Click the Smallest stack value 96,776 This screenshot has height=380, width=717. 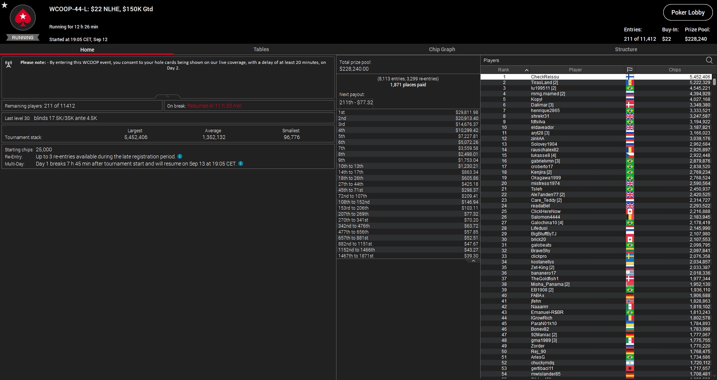[x=292, y=138]
